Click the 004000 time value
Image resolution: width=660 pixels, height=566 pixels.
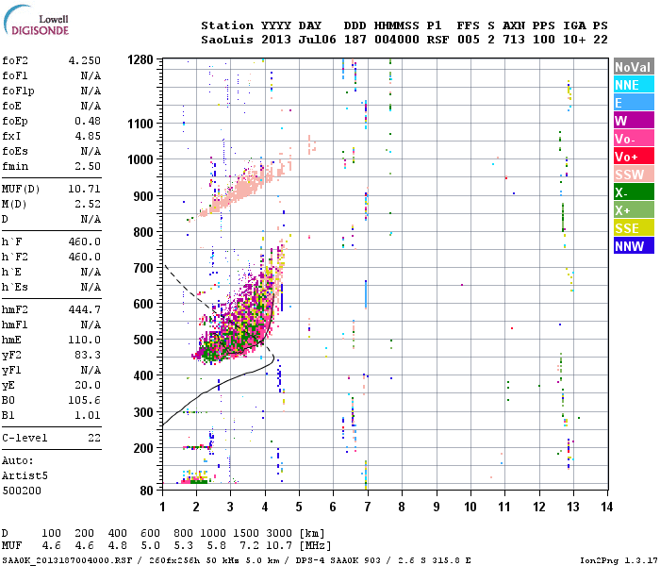pos(397,40)
